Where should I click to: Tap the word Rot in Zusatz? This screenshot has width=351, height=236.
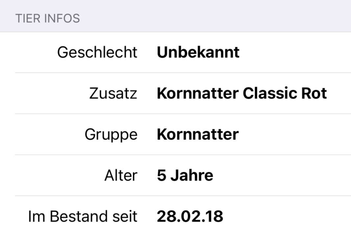coord(314,93)
